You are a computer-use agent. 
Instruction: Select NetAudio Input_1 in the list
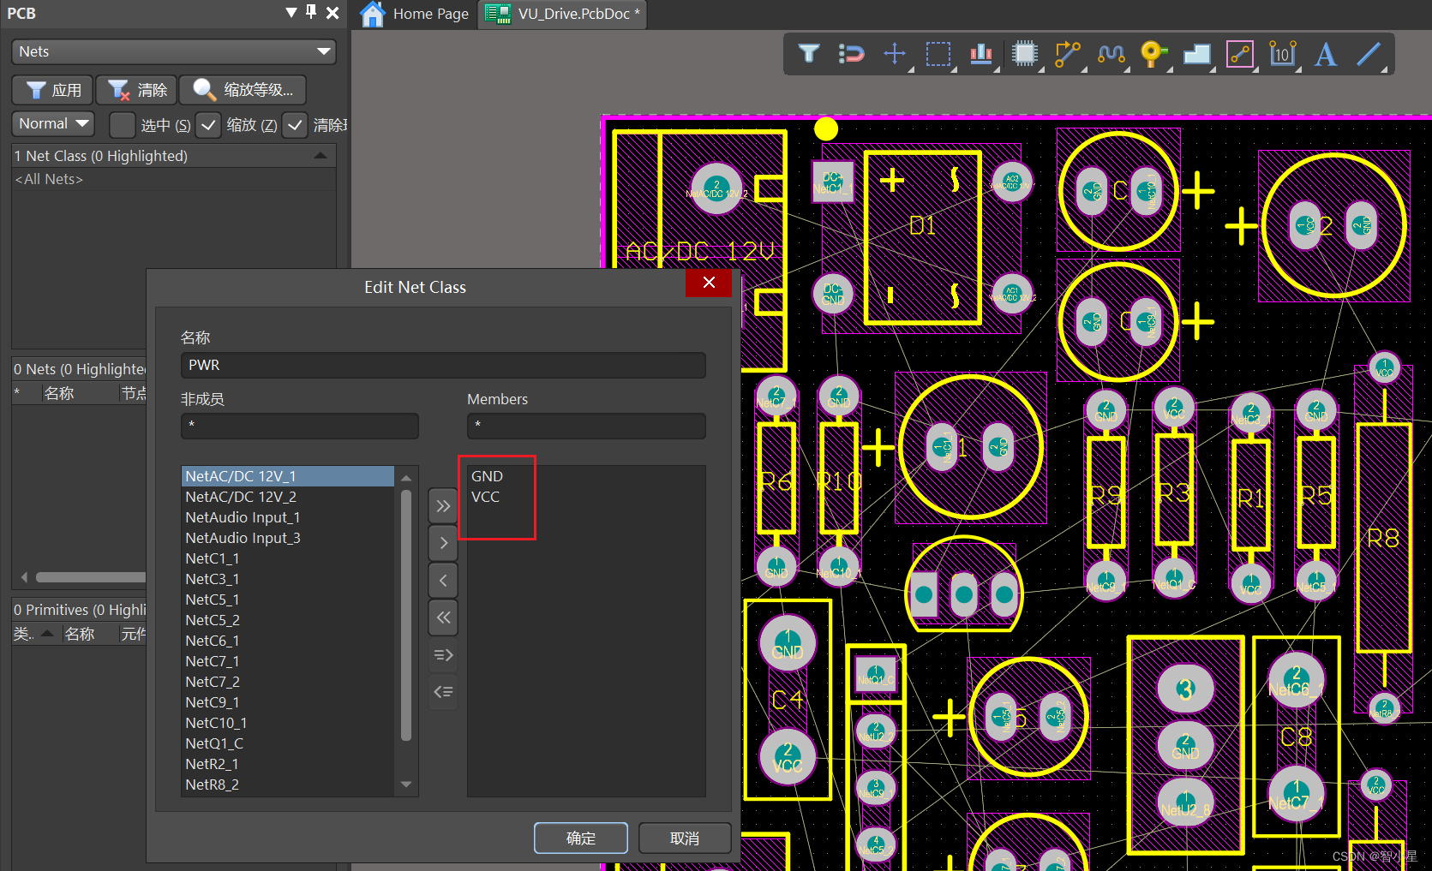(288, 517)
